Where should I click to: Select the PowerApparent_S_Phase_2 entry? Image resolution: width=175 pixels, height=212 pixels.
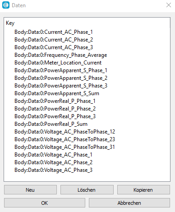pyautogui.click(x=61, y=78)
